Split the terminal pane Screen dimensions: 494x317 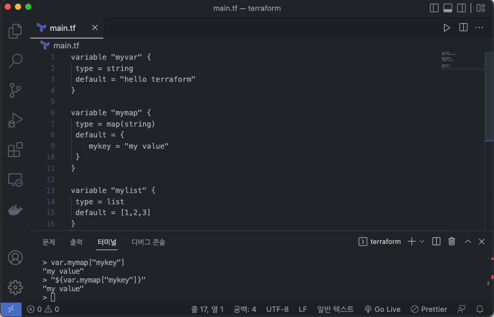[x=436, y=242]
